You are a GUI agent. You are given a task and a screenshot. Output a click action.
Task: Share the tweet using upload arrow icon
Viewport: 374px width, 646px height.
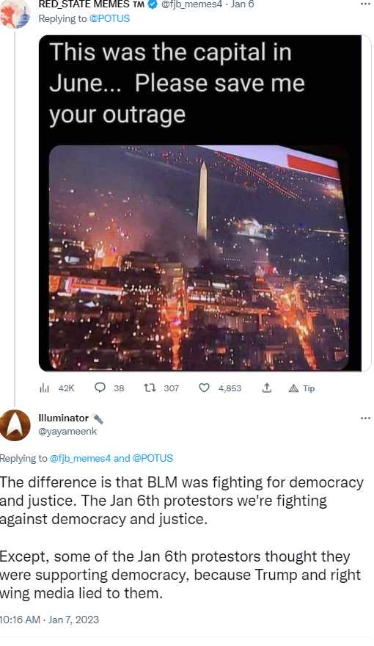267,388
